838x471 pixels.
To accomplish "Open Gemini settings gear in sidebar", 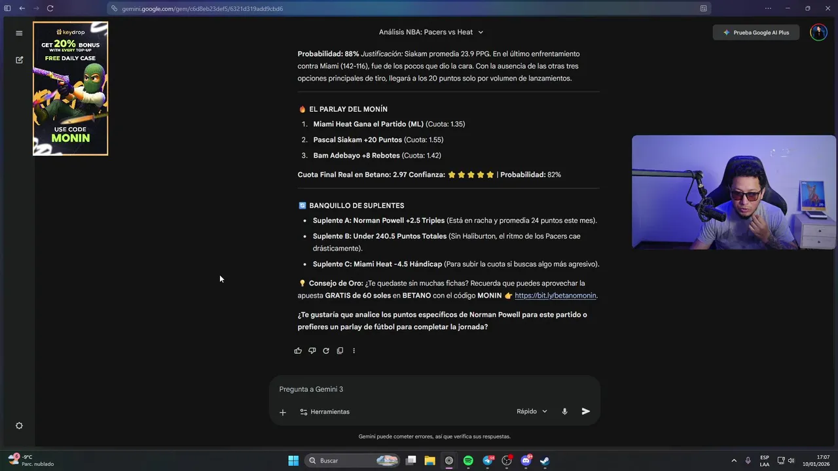I will pos(19,425).
